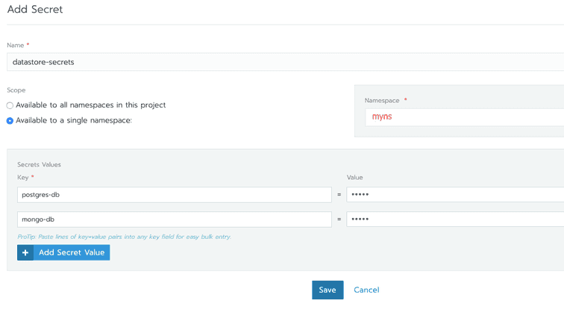Viewport: 564px width, 324px height.
Task: Click the Key column label
Action: (22, 177)
